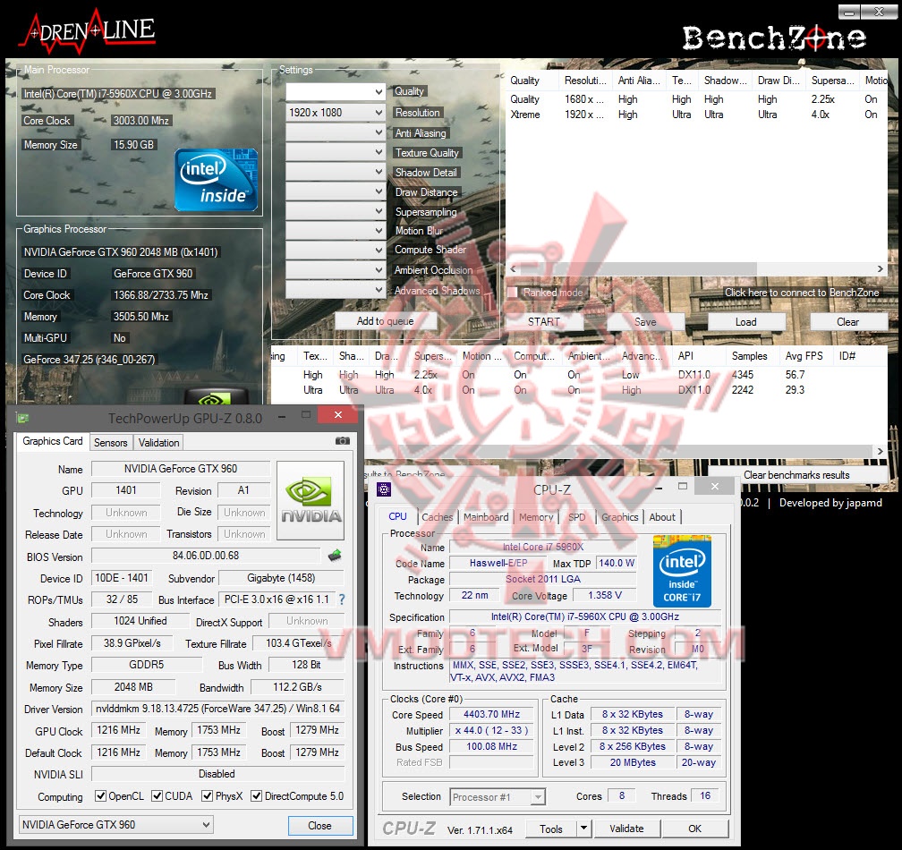Open the Resolution dropdown showing 1920 x 1080

[x=336, y=112]
